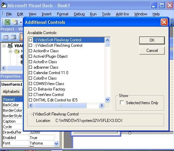Select the VBAProject tree icon
This screenshot has height=151, width=174.
(x=10, y=46)
